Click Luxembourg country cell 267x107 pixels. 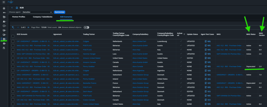point(162,41)
